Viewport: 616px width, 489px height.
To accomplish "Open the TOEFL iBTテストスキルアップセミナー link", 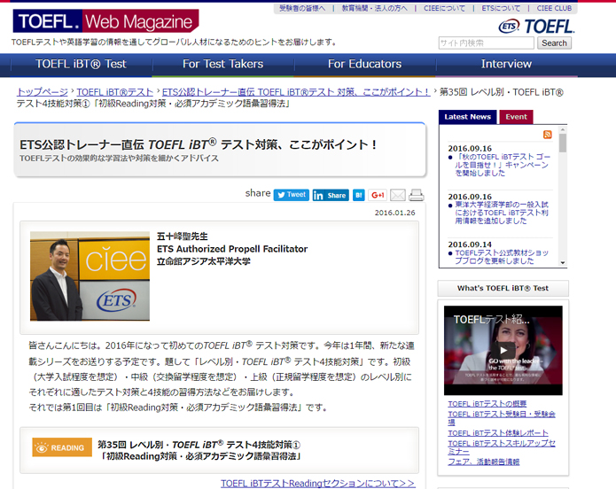I will point(502,447).
